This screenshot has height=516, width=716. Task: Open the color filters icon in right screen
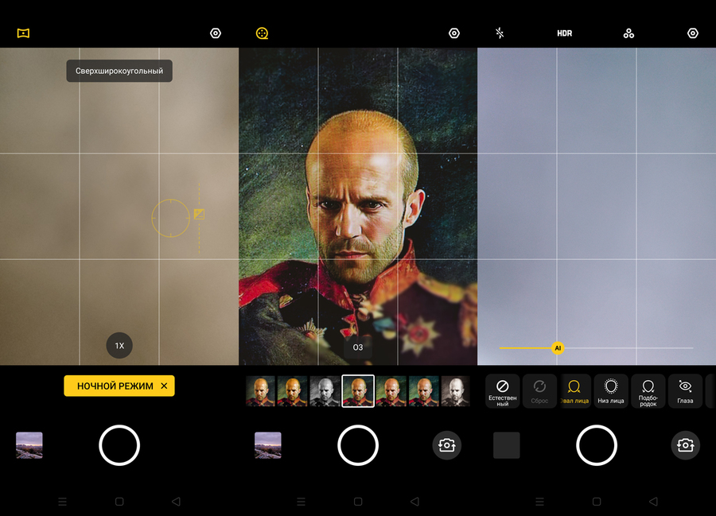628,33
